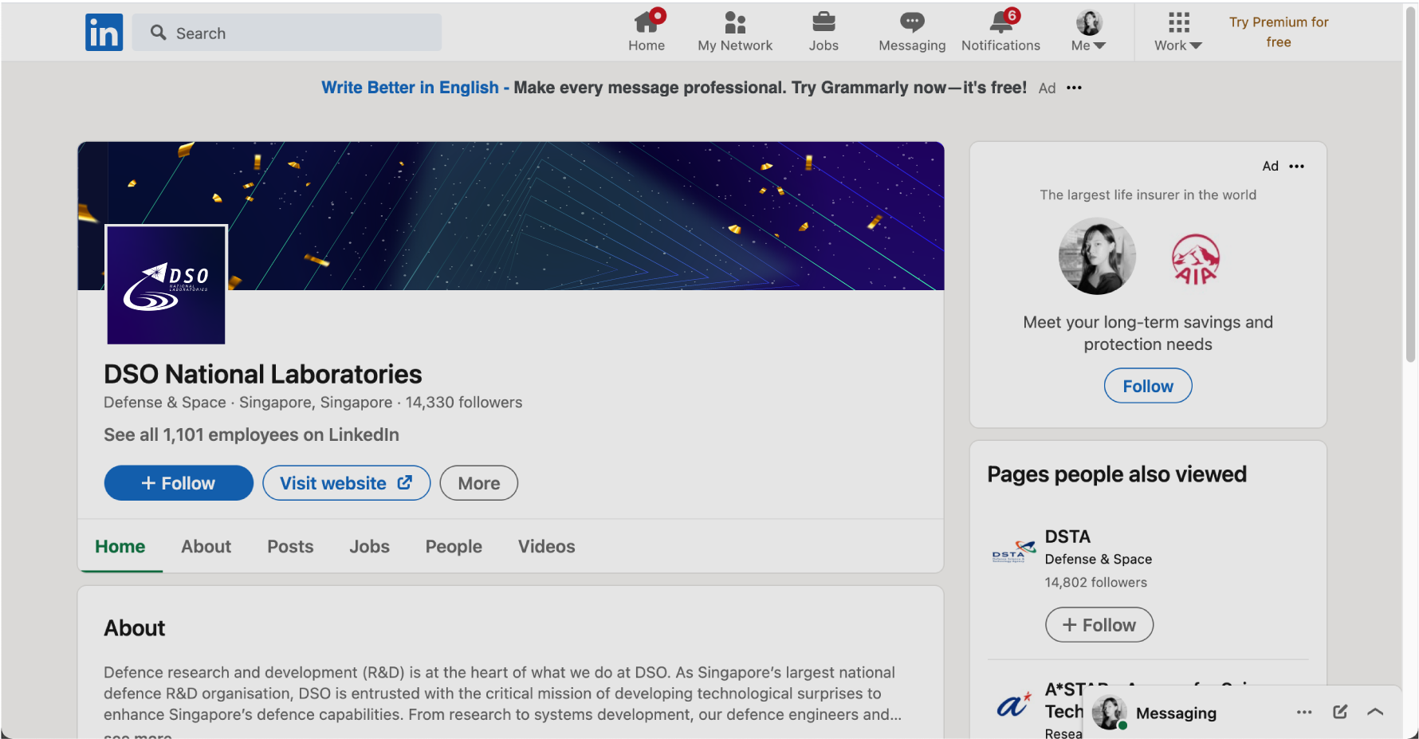Click See all 1,101 employees link
The image size is (1419, 739).
pyautogui.click(x=251, y=434)
